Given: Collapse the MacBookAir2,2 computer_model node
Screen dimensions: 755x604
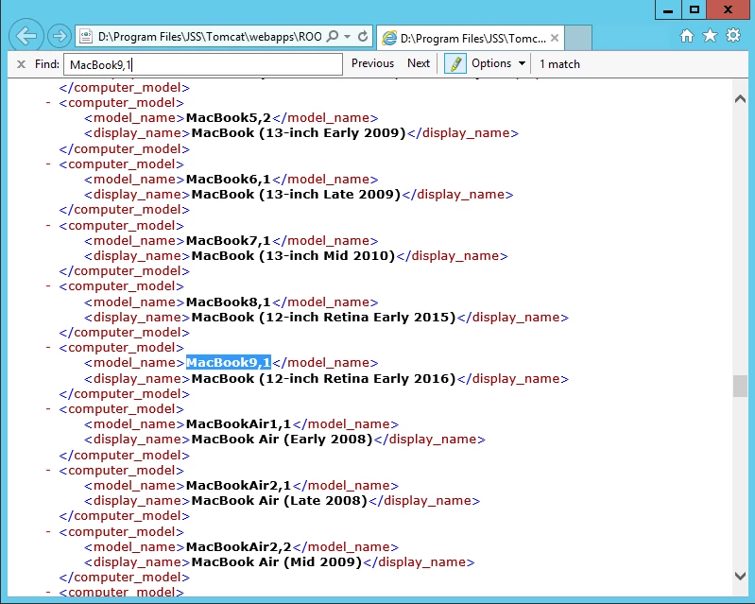Looking at the screenshot, I should pos(48,532).
